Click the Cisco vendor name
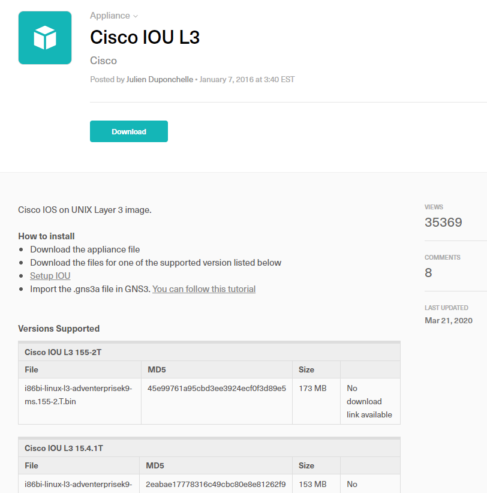This screenshot has height=493, width=487. tap(103, 61)
